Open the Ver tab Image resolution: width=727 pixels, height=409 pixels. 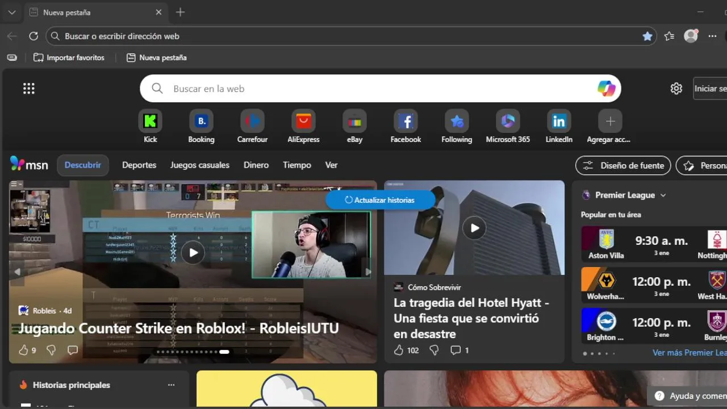[x=331, y=165]
